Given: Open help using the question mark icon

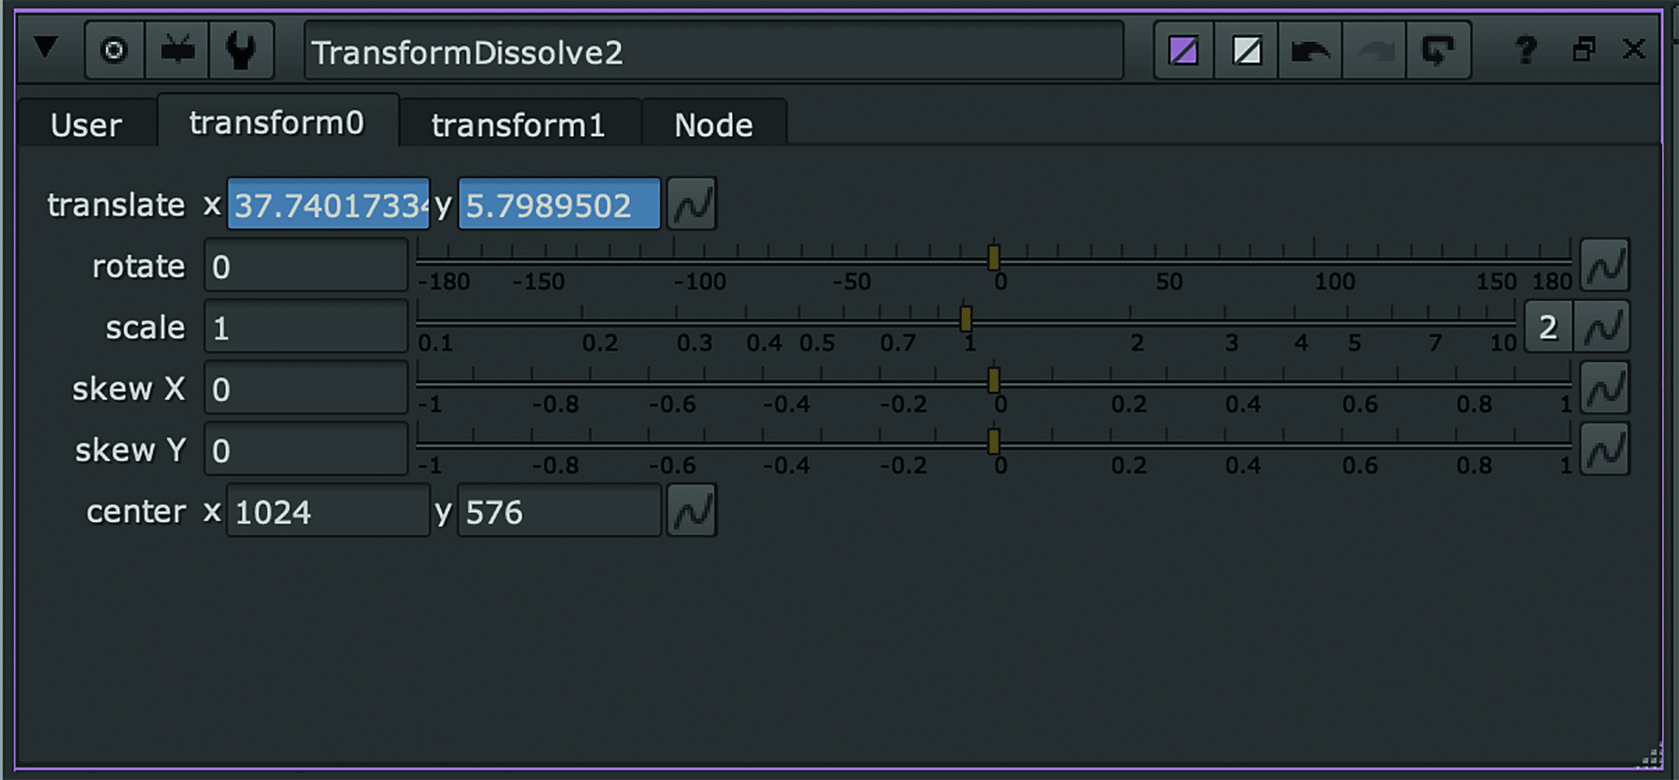Looking at the screenshot, I should 1527,51.
